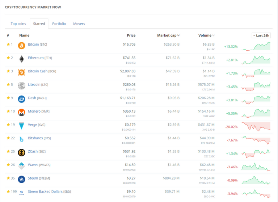Click the Bitcoin coin logo icon
This screenshot has width=278, height=202.
click(x=21, y=46)
